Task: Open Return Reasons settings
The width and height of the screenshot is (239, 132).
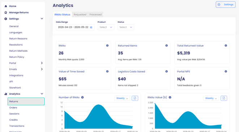Action: pyautogui.click(x=18, y=39)
